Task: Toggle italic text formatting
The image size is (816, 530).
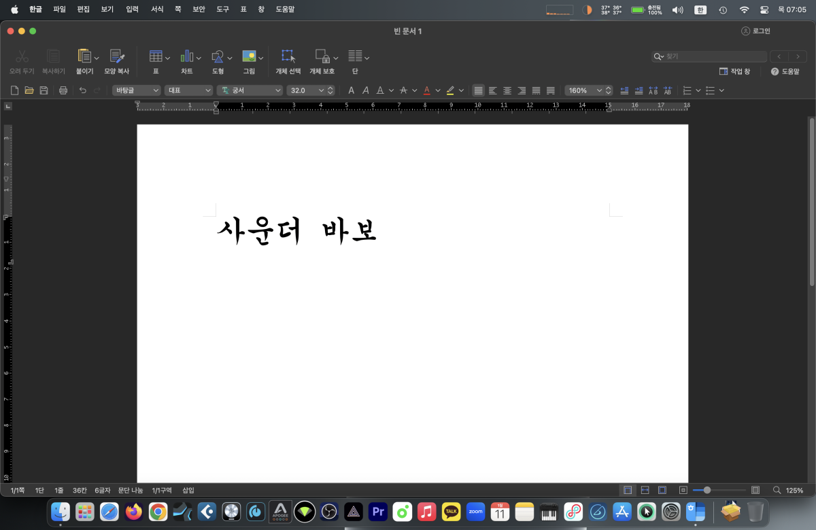Action: pos(366,90)
